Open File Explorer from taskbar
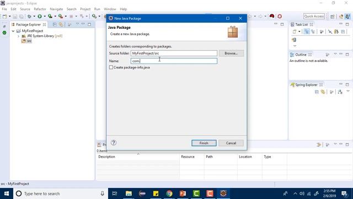353x199 pixels. point(129,193)
